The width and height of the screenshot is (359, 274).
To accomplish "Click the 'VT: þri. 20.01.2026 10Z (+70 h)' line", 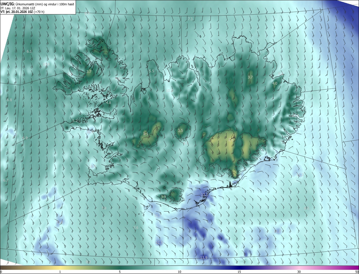I will 22,12.
